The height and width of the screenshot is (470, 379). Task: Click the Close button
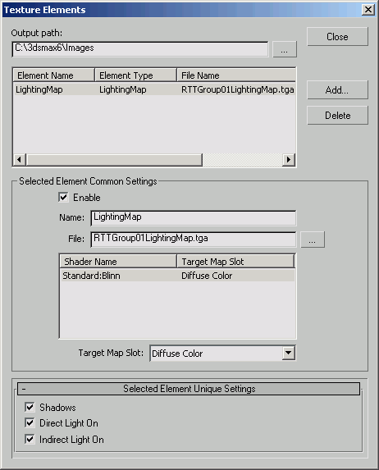pos(337,37)
